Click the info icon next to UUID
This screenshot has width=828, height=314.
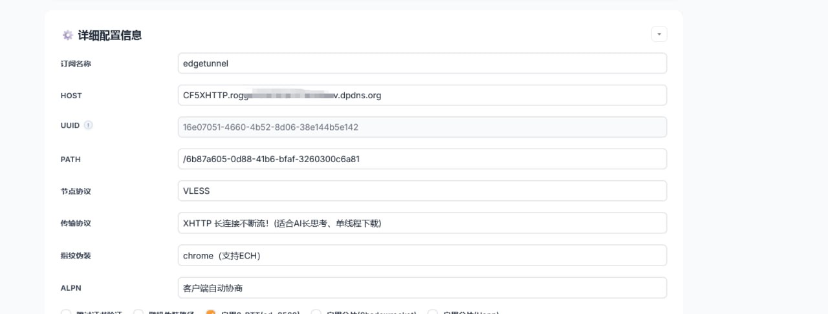89,125
